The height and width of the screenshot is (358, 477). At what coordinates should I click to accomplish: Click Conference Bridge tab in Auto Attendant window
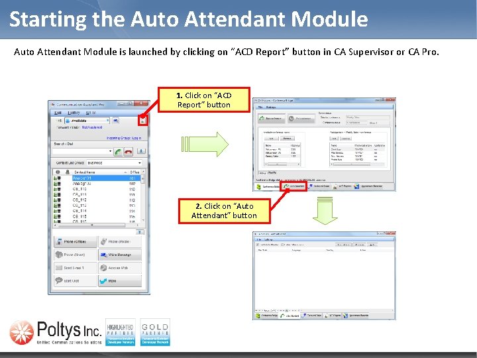click(x=267, y=316)
